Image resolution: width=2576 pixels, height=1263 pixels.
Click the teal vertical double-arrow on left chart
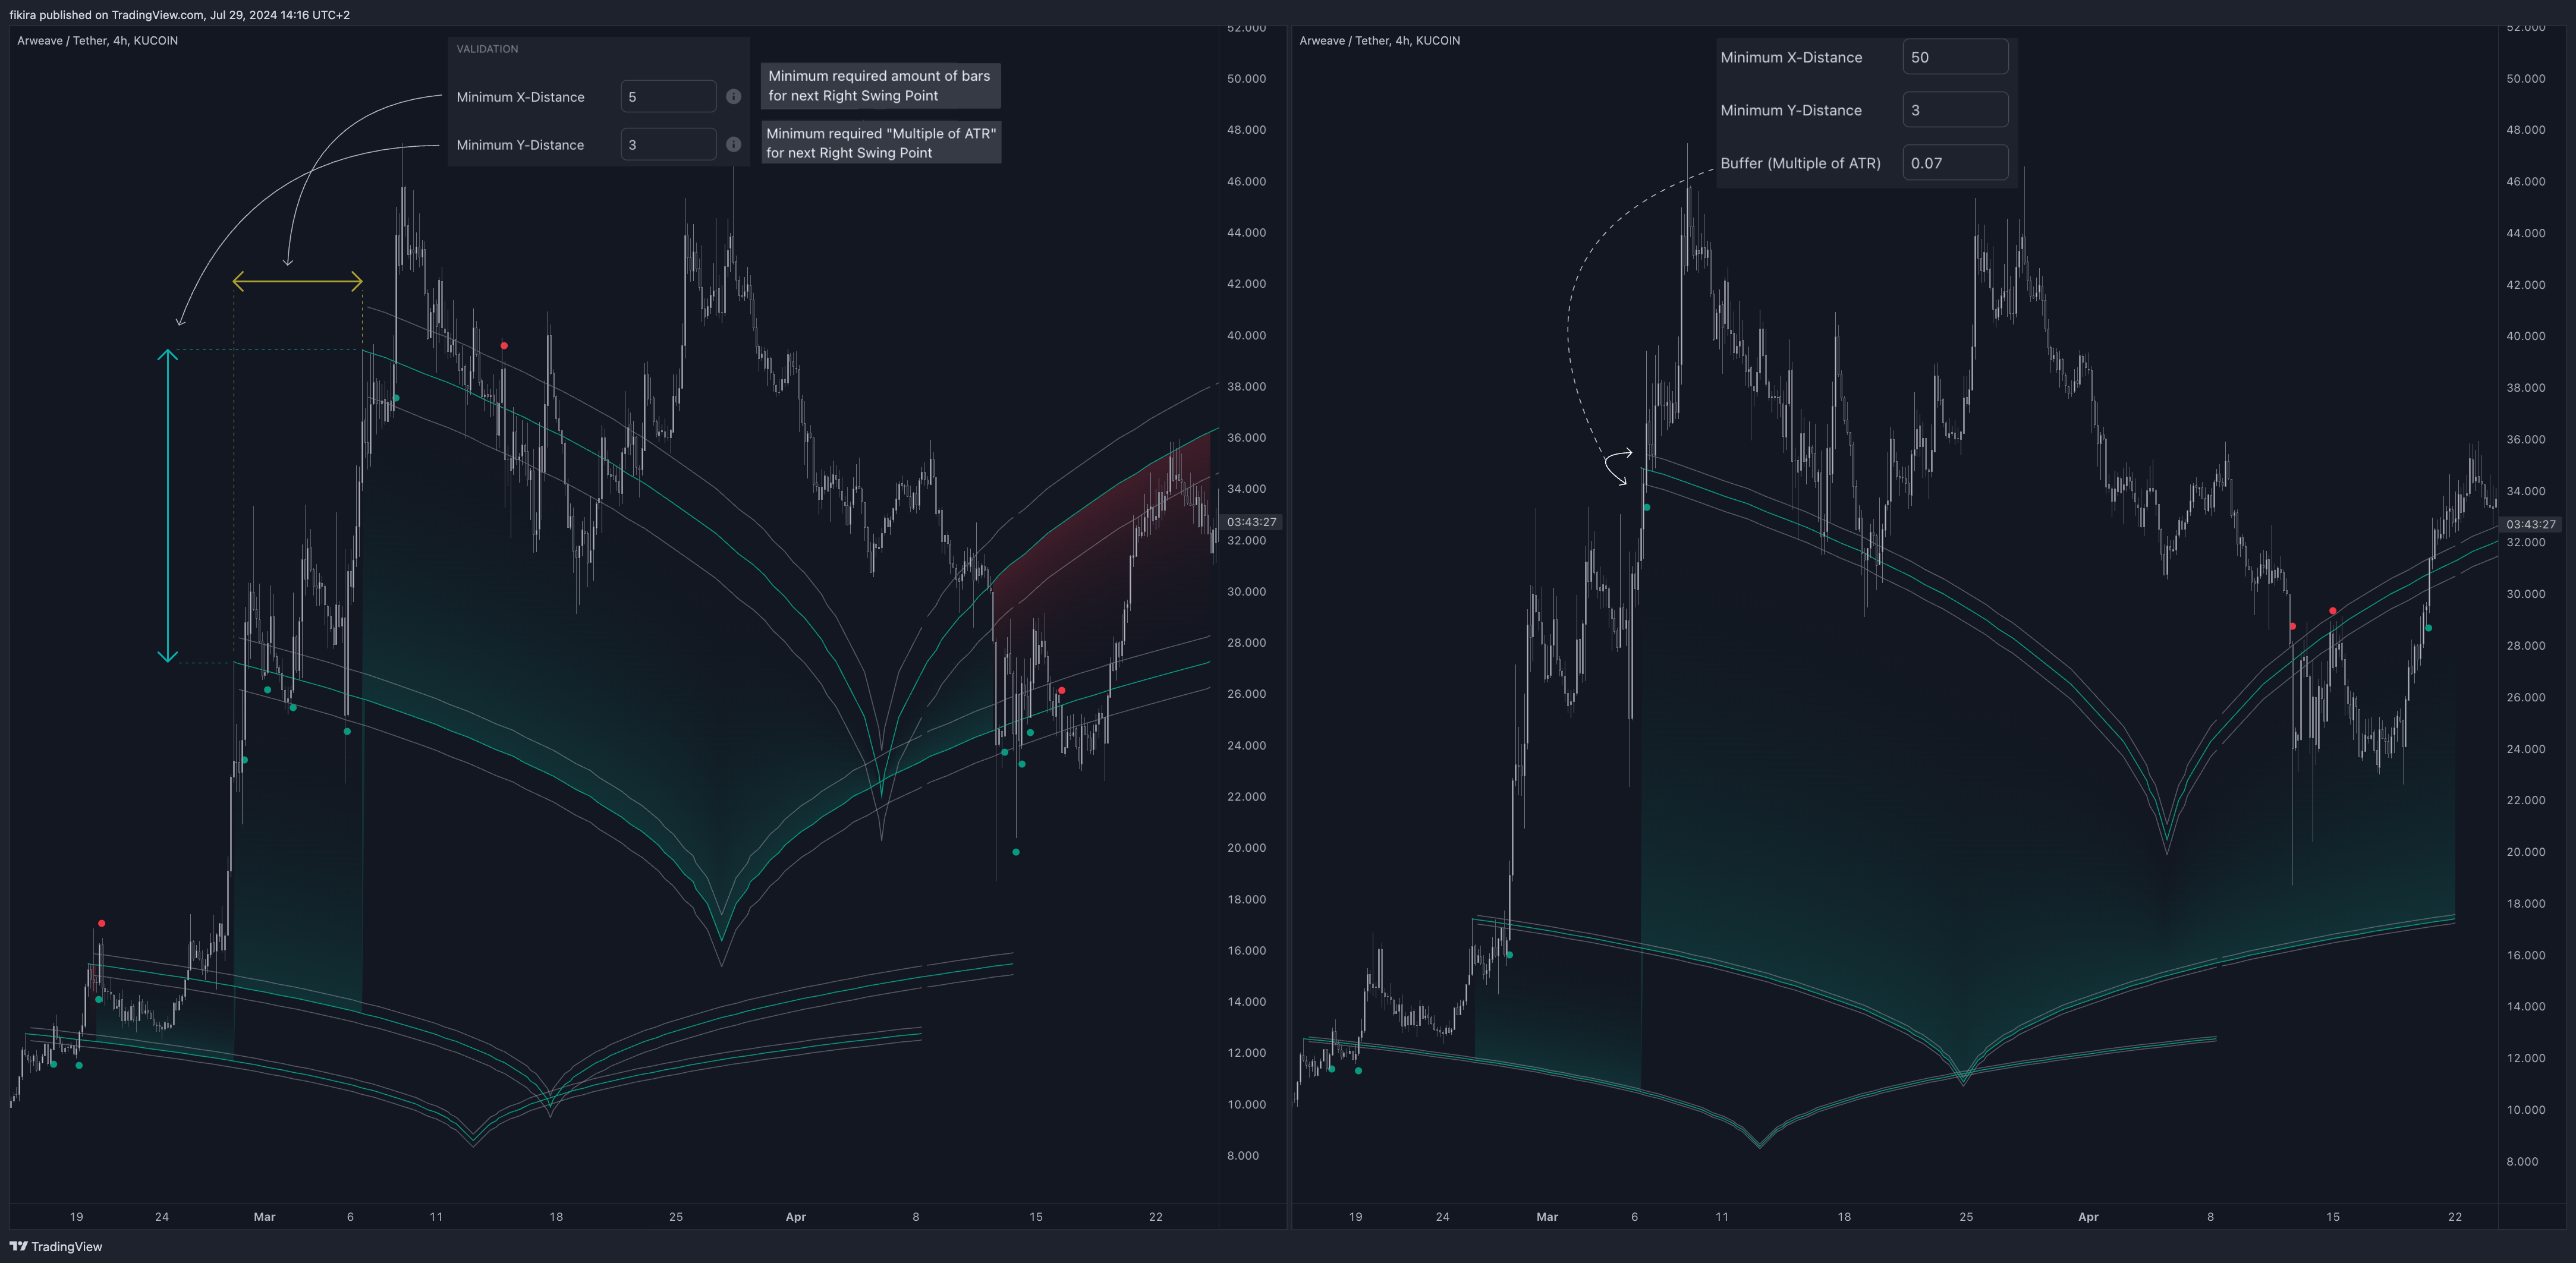pyautogui.click(x=168, y=506)
